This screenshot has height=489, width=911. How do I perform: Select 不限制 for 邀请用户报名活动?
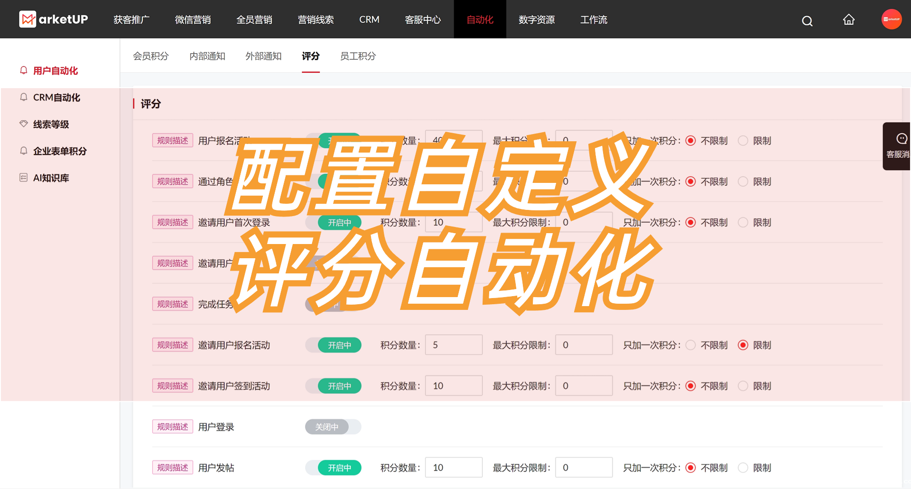(x=691, y=345)
